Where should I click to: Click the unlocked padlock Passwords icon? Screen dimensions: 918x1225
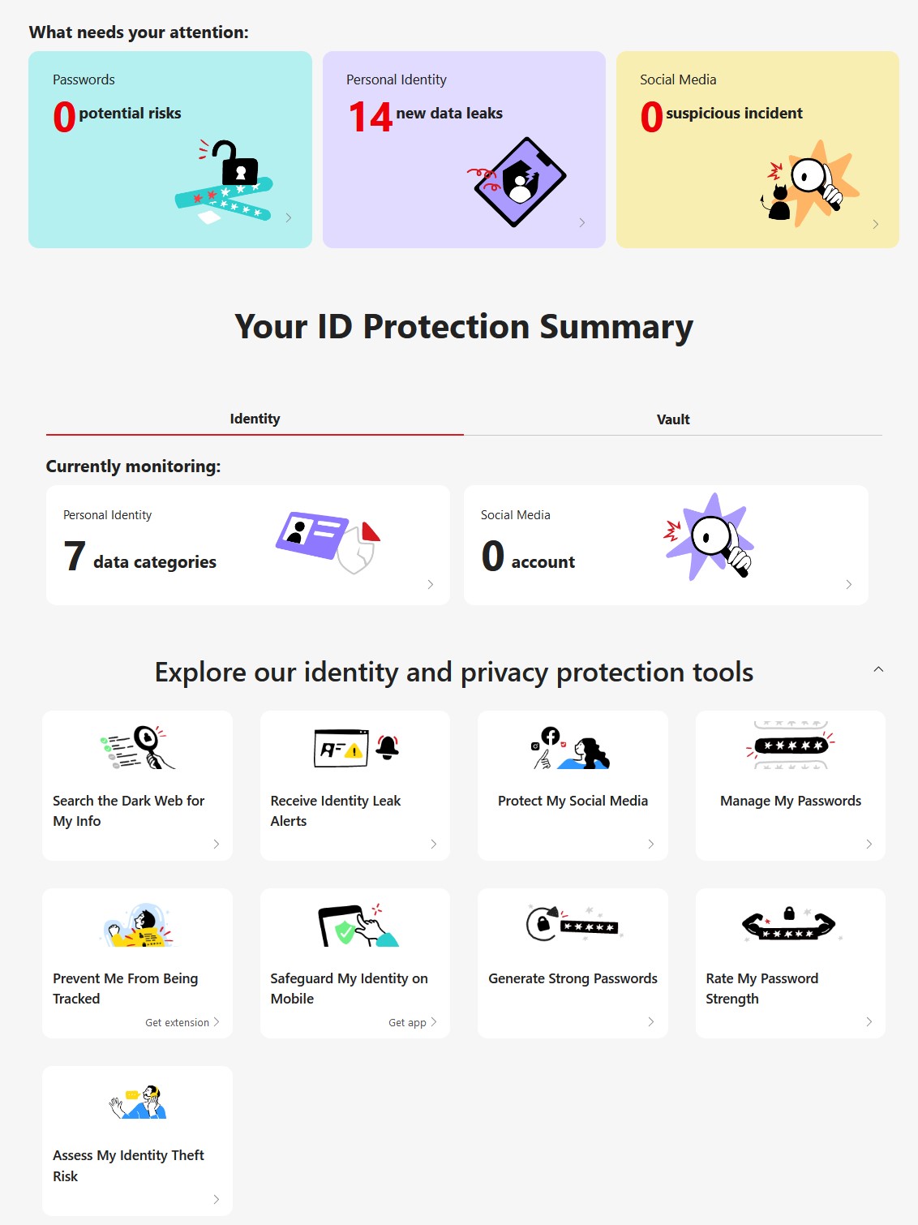[225, 182]
